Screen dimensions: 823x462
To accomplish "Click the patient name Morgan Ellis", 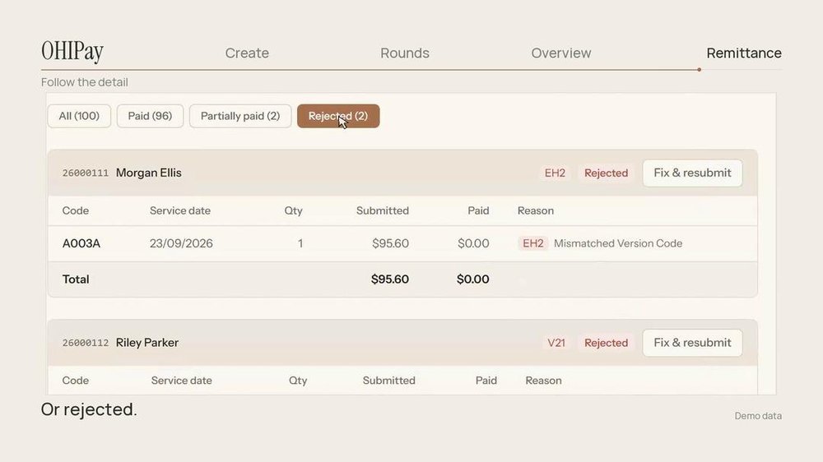I will (148, 173).
